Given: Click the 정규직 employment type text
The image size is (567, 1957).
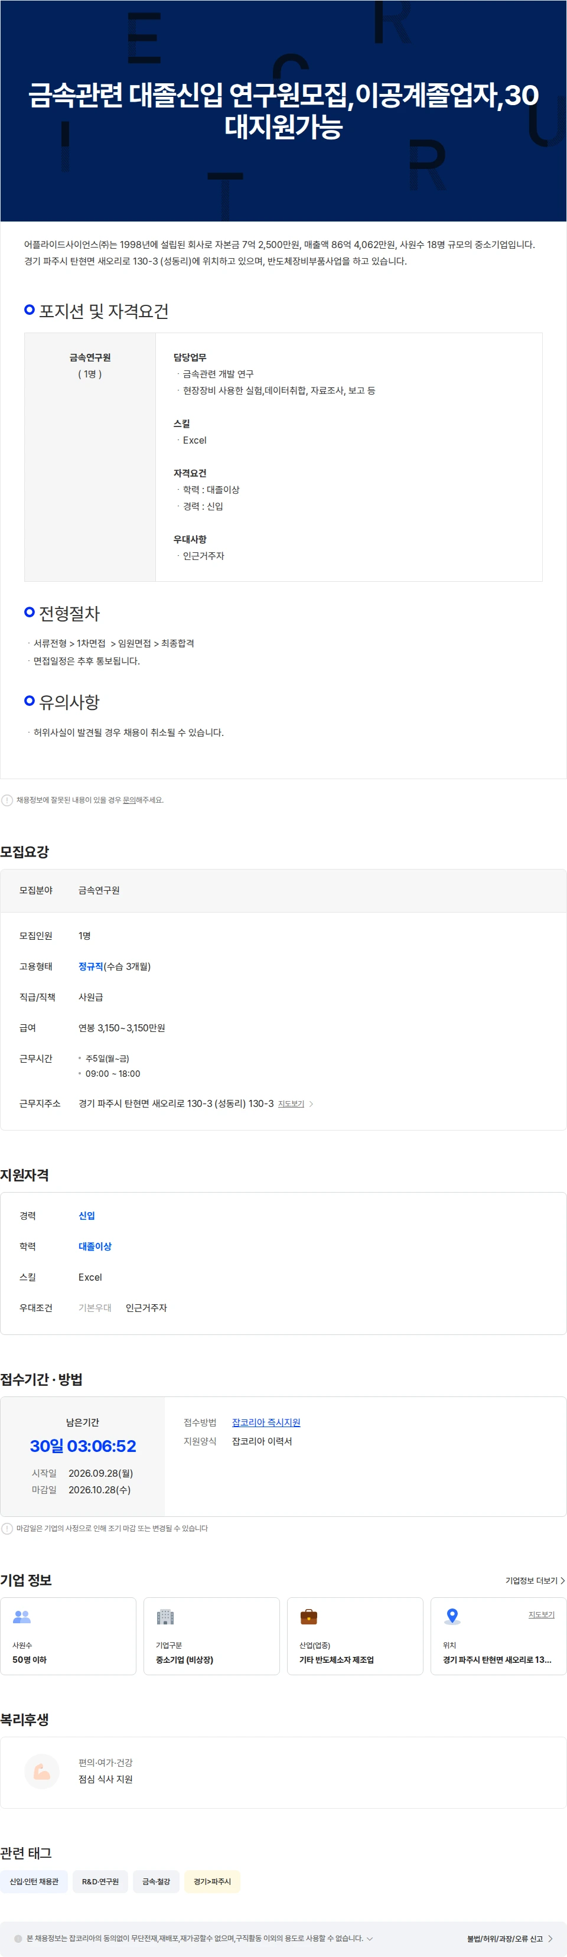Looking at the screenshot, I should 90,966.
